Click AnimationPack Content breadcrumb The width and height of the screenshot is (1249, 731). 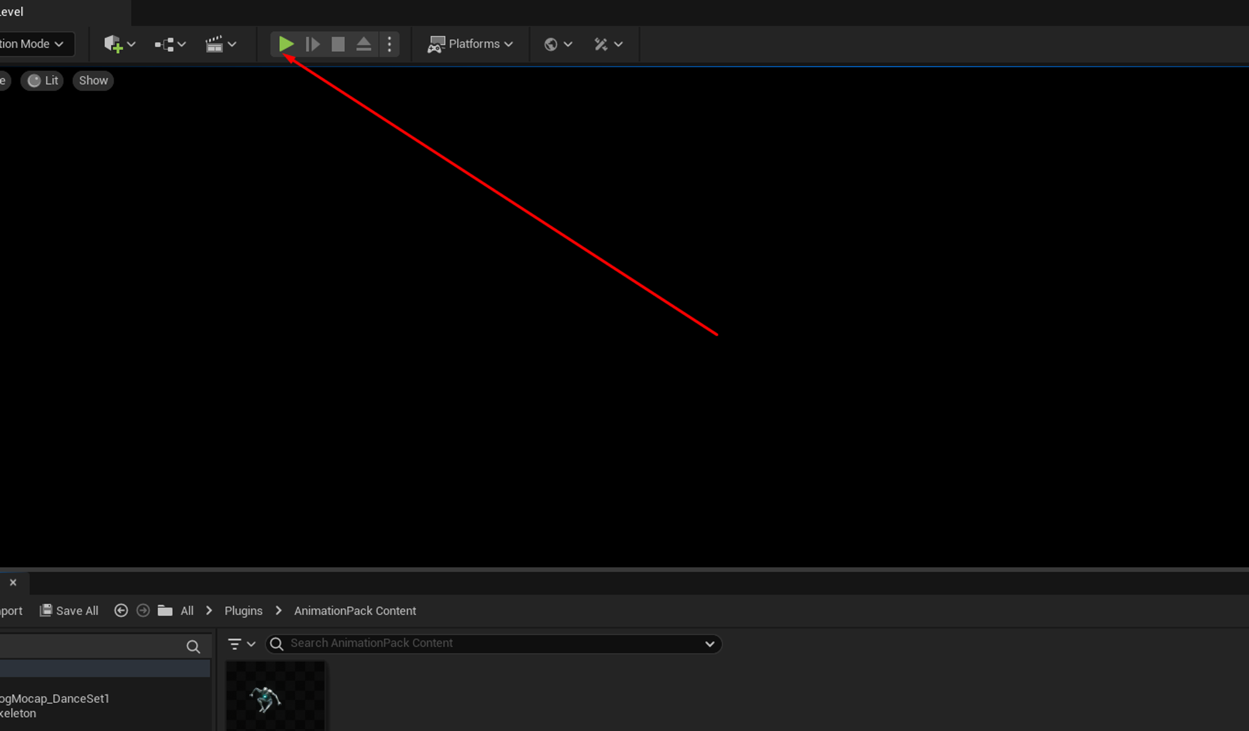click(355, 611)
